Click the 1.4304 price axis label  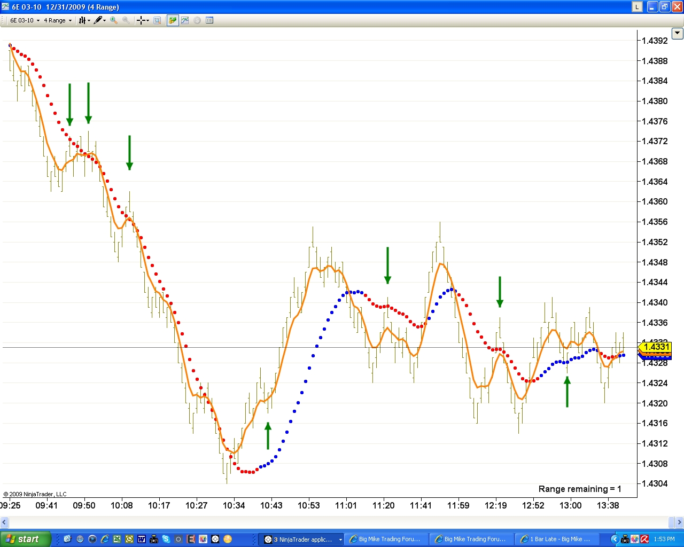point(655,483)
